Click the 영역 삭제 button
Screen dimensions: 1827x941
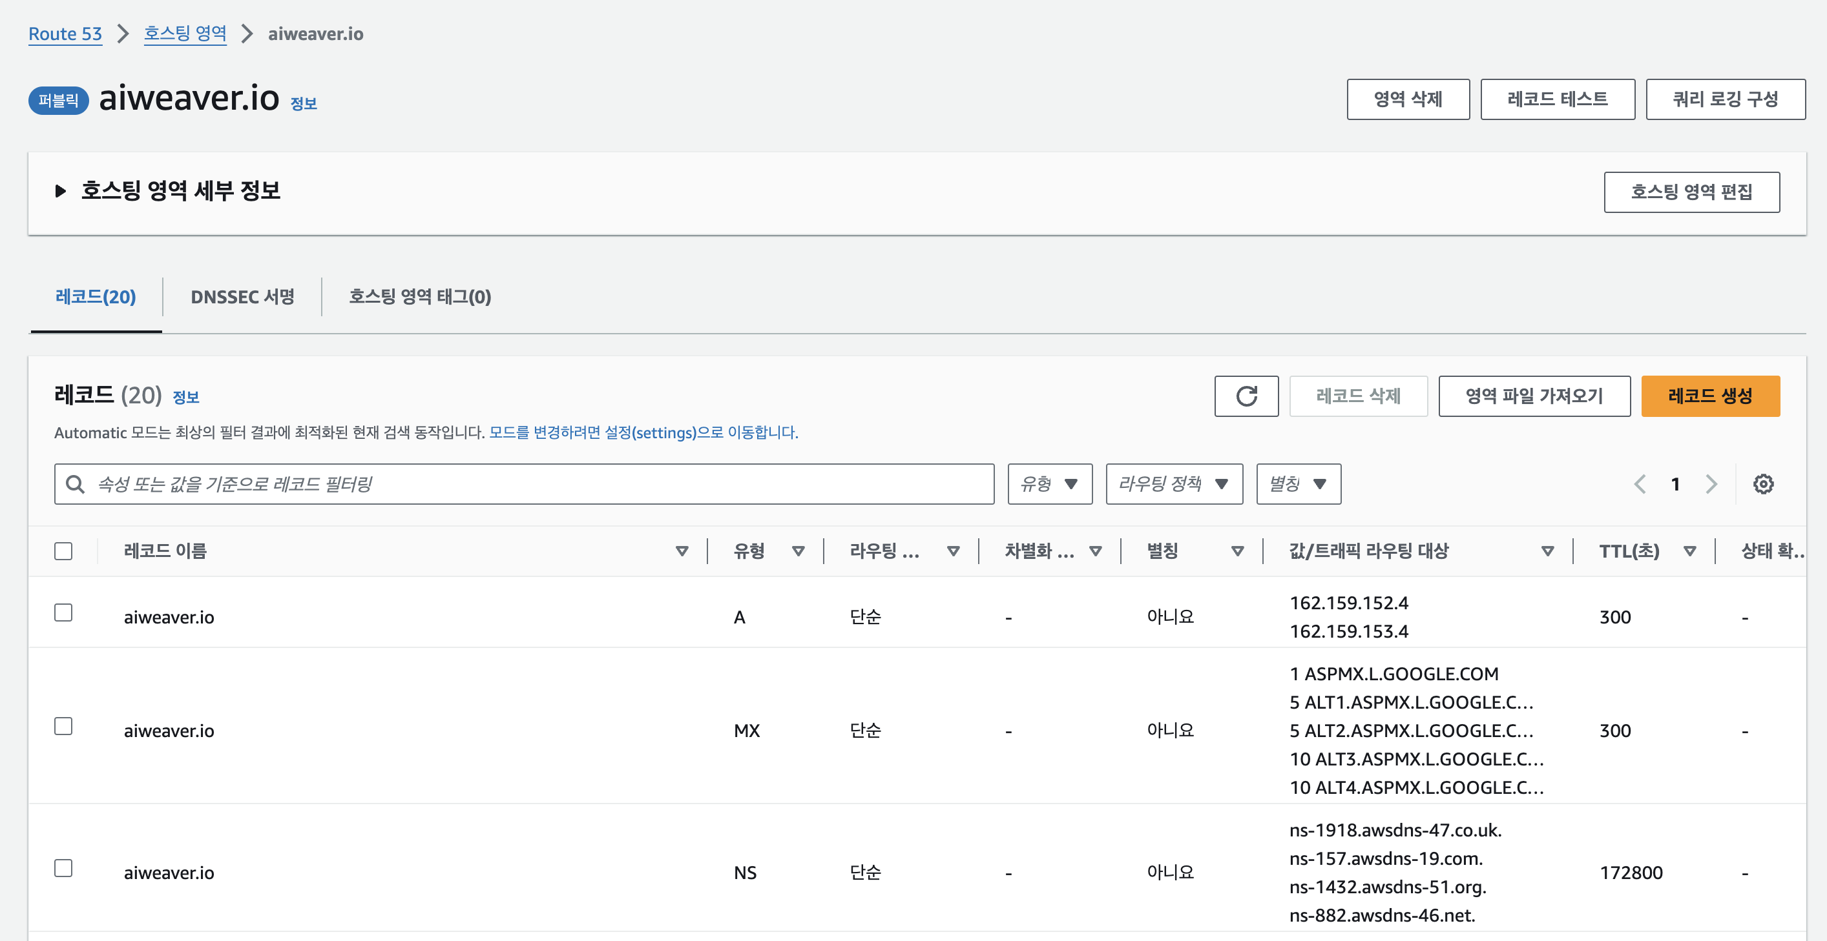pyautogui.click(x=1408, y=99)
